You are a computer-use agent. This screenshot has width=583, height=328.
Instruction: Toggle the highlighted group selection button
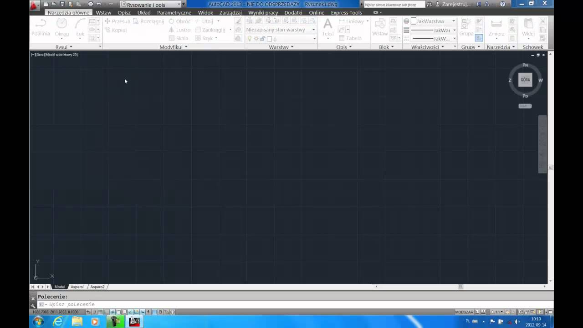[x=479, y=38]
